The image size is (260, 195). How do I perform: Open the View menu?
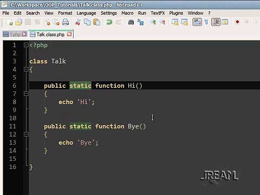(49, 13)
